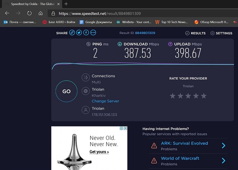Screen dimensions: 238x170
Task: Click Get yours ad link
Action: click(x=99, y=152)
